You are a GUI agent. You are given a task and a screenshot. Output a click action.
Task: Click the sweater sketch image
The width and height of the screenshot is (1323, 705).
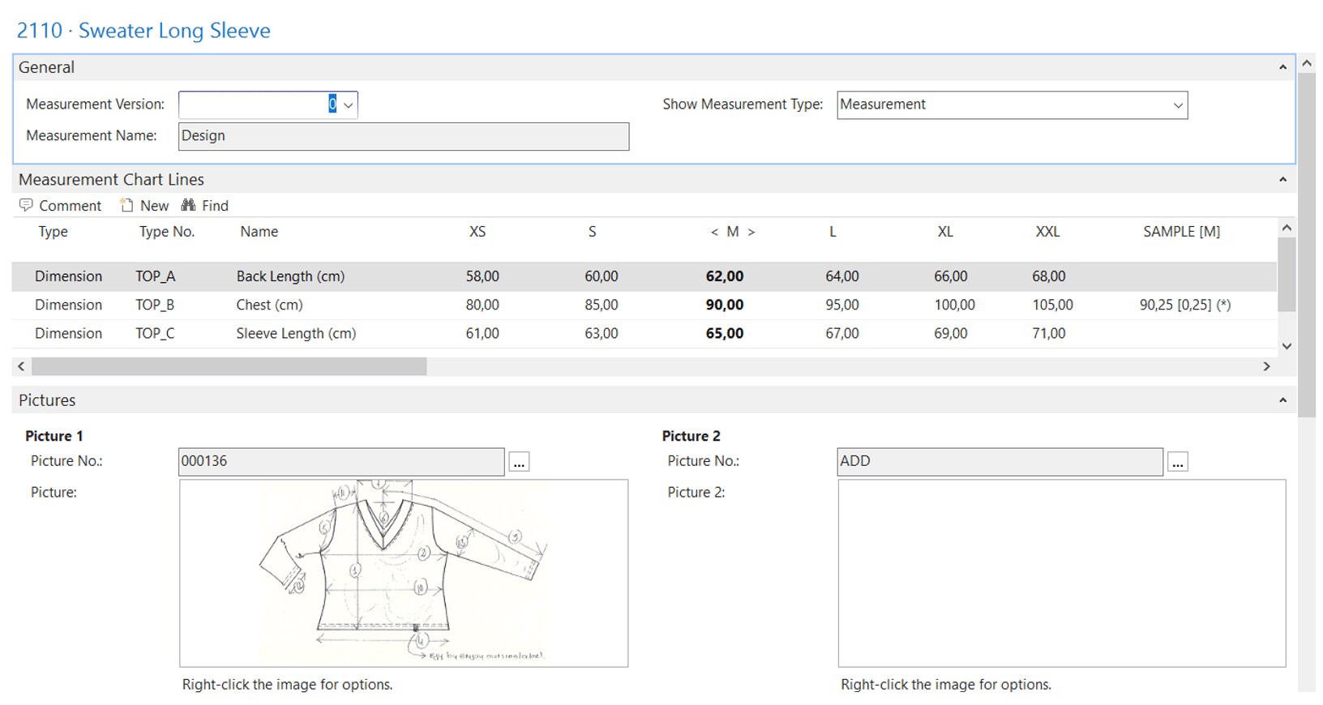[403, 572]
